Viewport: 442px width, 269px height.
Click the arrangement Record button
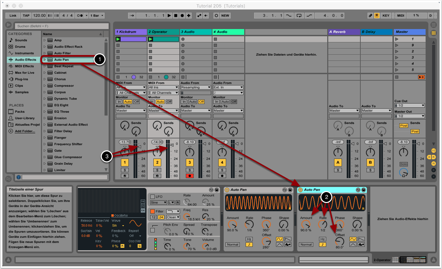click(182, 16)
